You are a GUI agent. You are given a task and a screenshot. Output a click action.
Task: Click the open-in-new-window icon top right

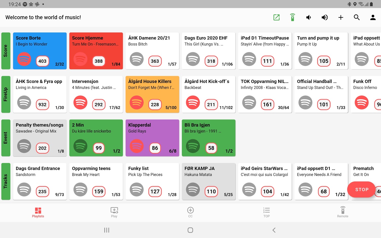(276, 17)
